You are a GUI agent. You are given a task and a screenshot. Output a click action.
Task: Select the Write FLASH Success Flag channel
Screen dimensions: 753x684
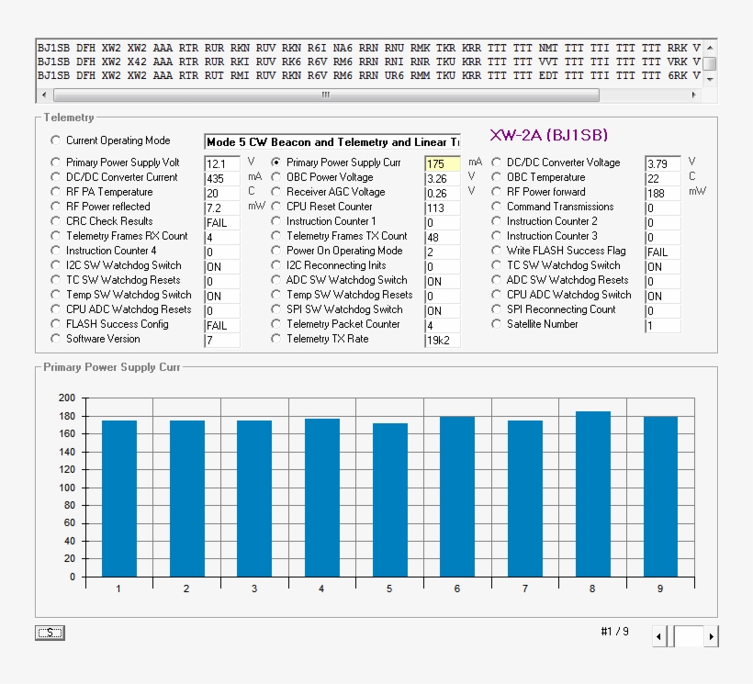(497, 251)
